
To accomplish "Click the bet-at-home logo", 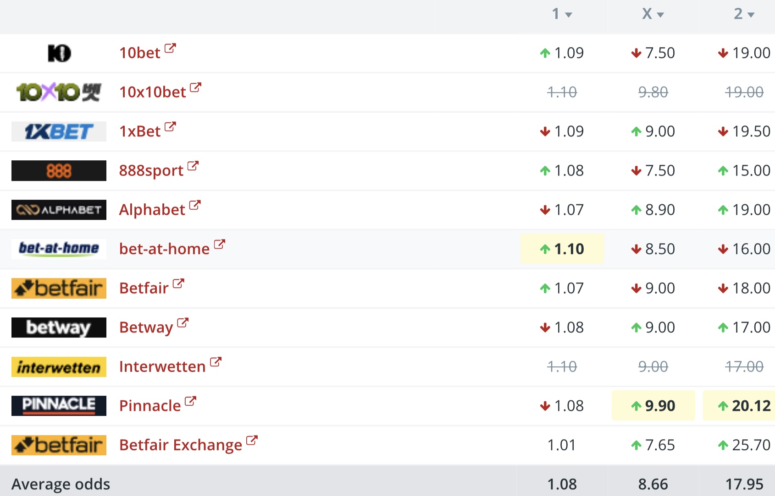I will point(59,249).
